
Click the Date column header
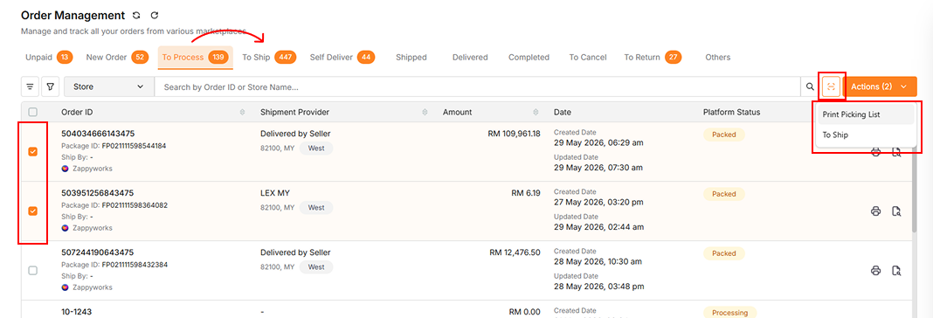pyautogui.click(x=563, y=112)
